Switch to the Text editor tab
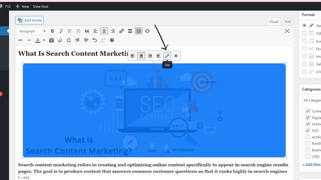Viewport: 321px width, 180px height. pyautogui.click(x=288, y=22)
